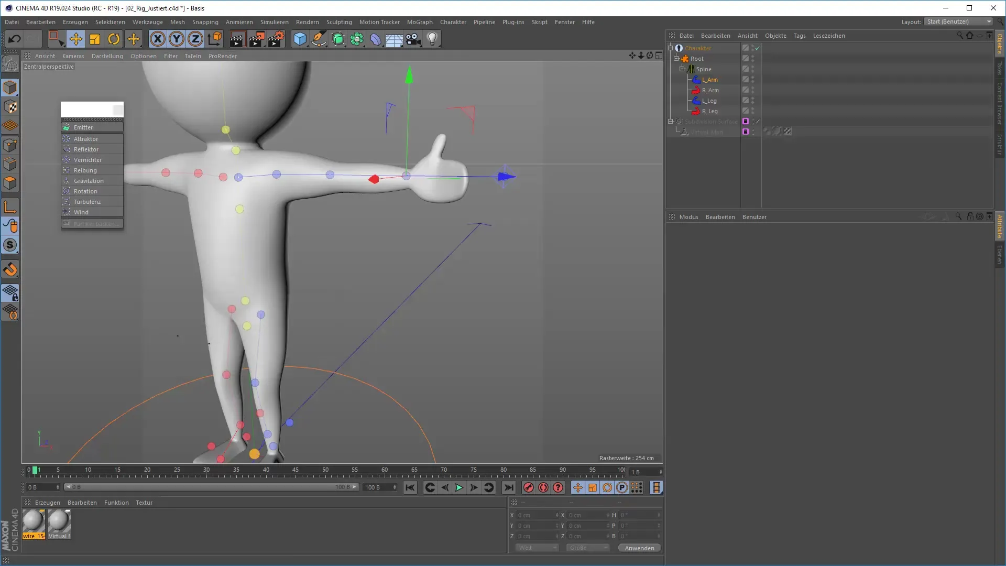This screenshot has width=1006, height=566.
Task: Click the Anwenden button
Action: pos(639,548)
